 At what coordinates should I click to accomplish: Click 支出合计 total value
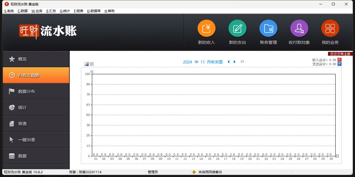click(x=332, y=64)
